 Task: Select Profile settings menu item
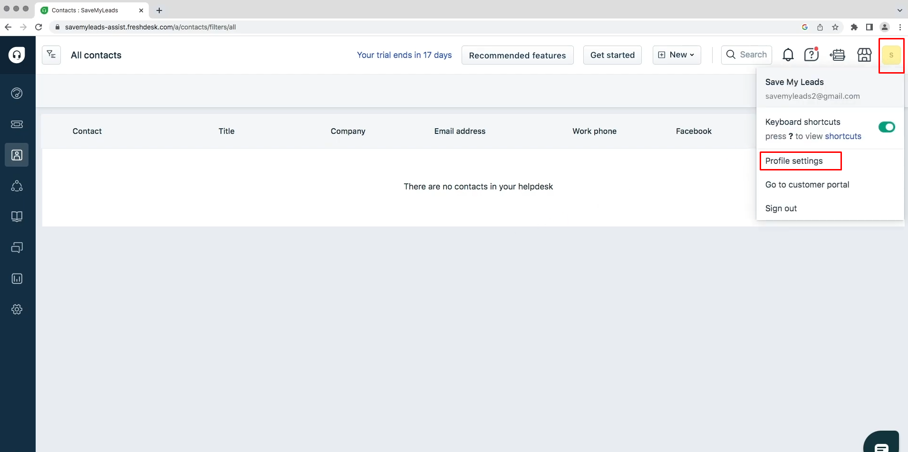click(x=794, y=161)
